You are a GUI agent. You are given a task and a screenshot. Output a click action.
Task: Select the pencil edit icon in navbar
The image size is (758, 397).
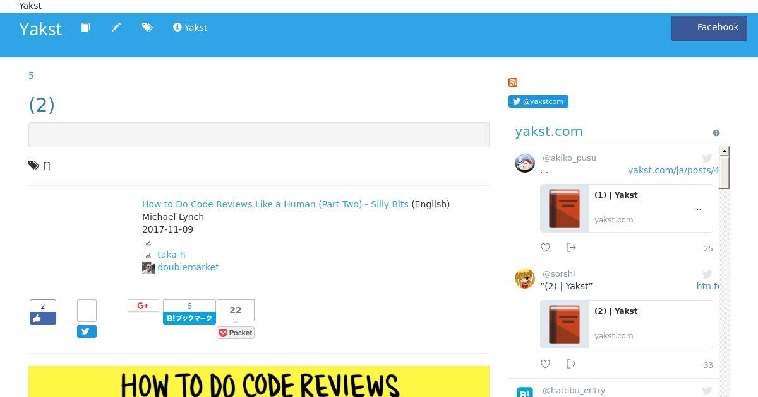coord(116,27)
